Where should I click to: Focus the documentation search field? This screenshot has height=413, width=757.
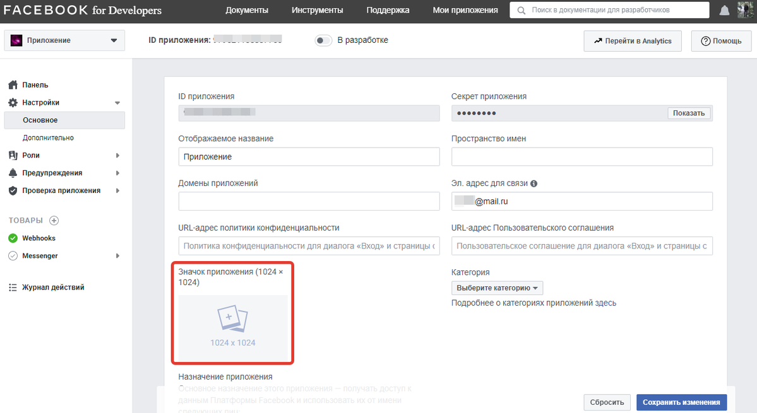[x=609, y=10]
